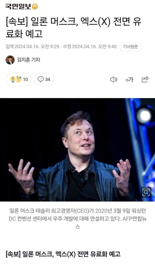Tap the orange circle icon beside 국민일보
155x270 pixels.
(x=35, y=7)
